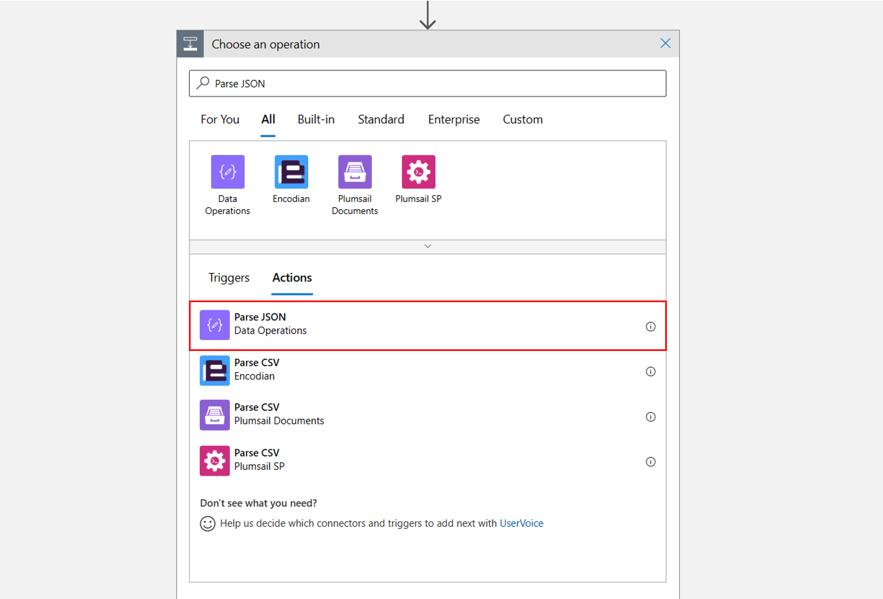Open the Standard connectors tab
883x599 pixels.
(x=381, y=120)
